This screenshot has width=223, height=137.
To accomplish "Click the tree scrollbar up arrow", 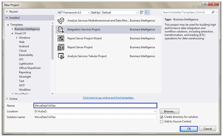I will [x=52, y=23].
